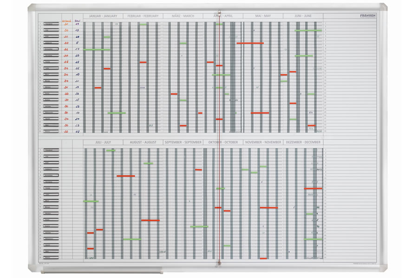Click the red handwritten value 33
This screenshot has height=278, width=418.
(66, 94)
